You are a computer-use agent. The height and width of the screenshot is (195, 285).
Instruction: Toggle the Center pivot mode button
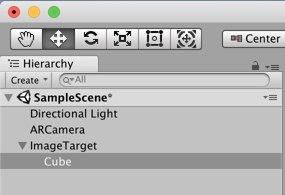[253, 39]
